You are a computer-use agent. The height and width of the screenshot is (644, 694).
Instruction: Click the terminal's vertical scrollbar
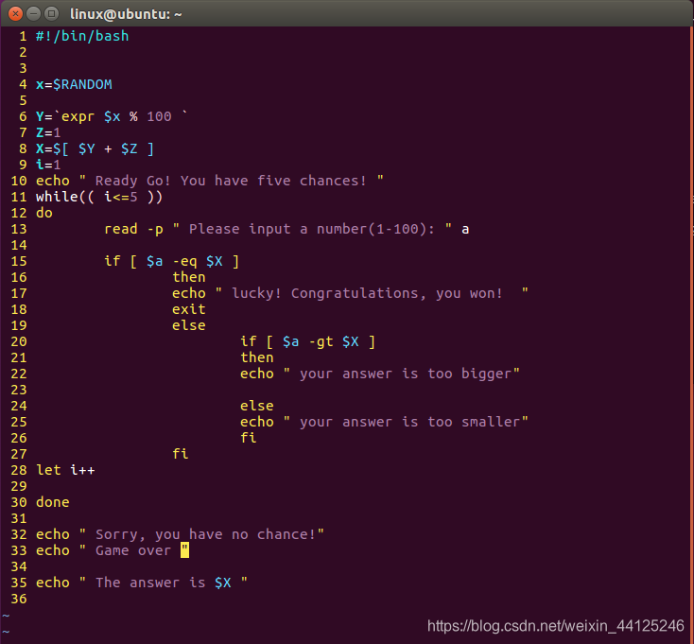point(691,335)
